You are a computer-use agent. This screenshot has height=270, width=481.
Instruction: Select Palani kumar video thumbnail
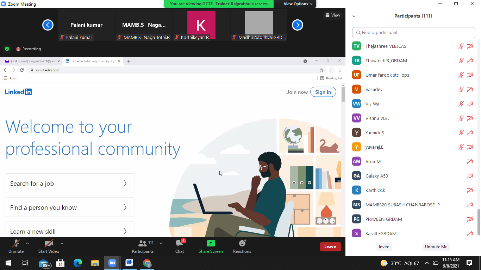86,25
